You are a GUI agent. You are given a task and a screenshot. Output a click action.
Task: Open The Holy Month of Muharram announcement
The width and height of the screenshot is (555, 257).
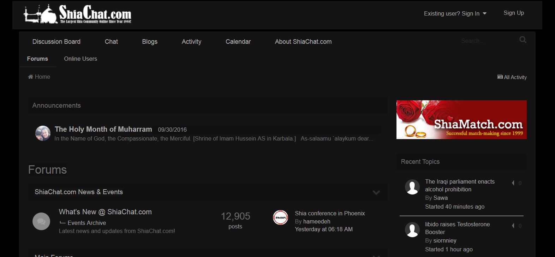click(103, 129)
